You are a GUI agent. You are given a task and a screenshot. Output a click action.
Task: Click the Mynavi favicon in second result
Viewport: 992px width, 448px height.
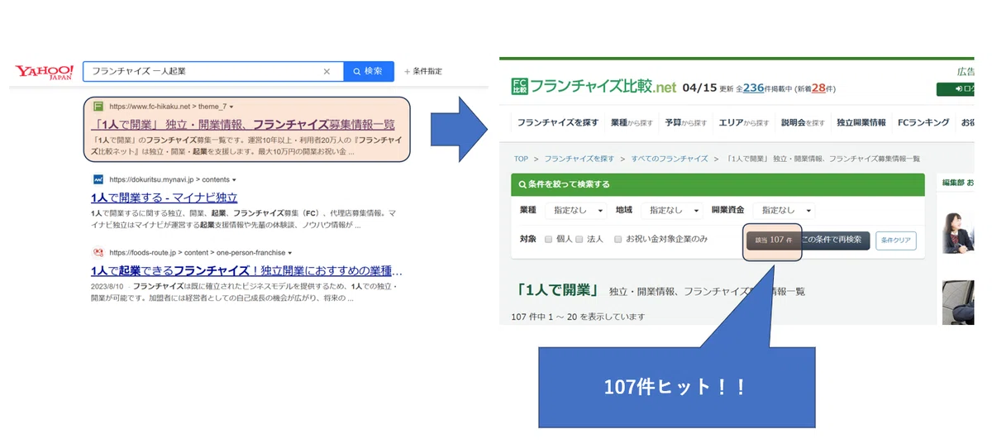pyautogui.click(x=98, y=179)
